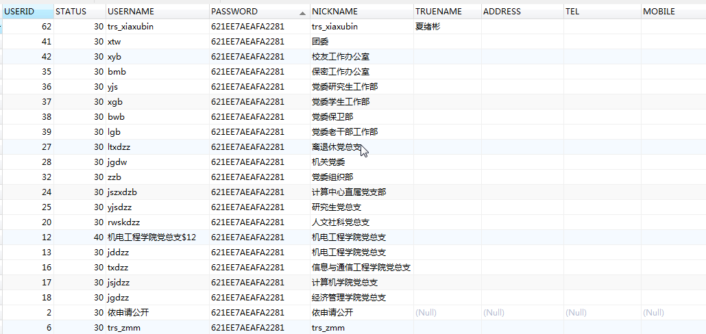Click the PASSWORD column header
This screenshot has height=334, width=706.
pos(260,12)
